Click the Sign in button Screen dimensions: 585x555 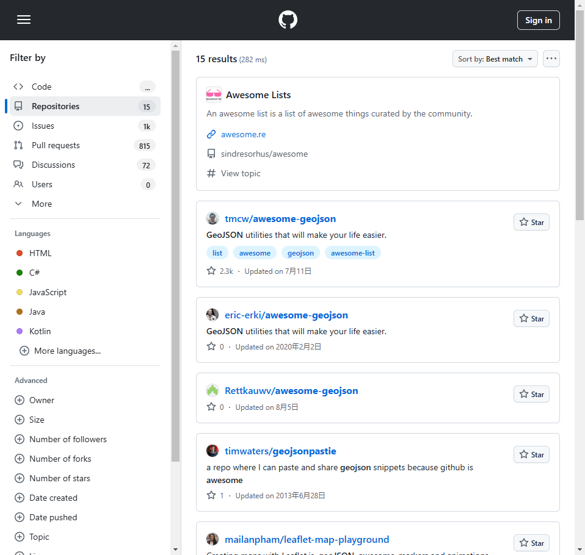[538, 20]
